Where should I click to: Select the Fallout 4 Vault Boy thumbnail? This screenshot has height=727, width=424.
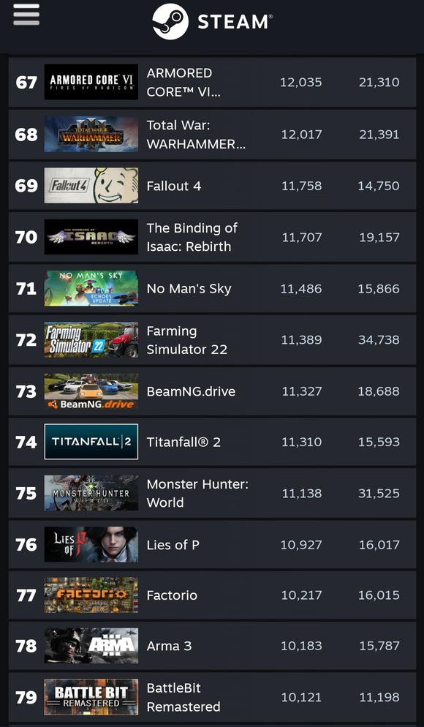pyautogui.click(x=91, y=186)
